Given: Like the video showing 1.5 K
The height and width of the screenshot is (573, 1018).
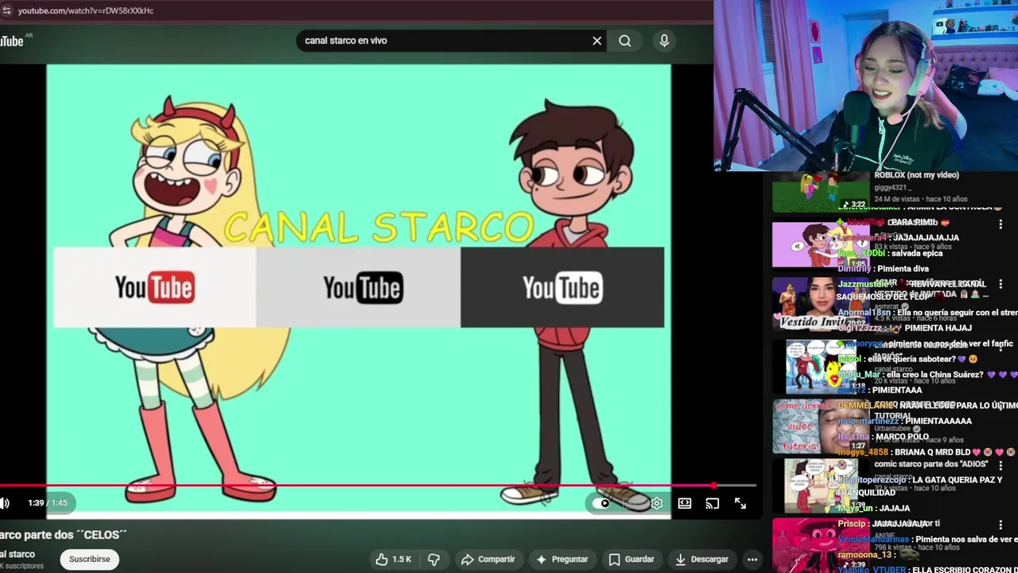Looking at the screenshot, I should click(x=394, y=559).
